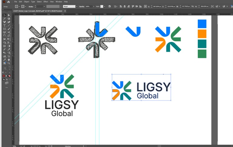The image size is (233, 147).
Task: Open the graphic Style dropdown
Action: pos(105,7)
